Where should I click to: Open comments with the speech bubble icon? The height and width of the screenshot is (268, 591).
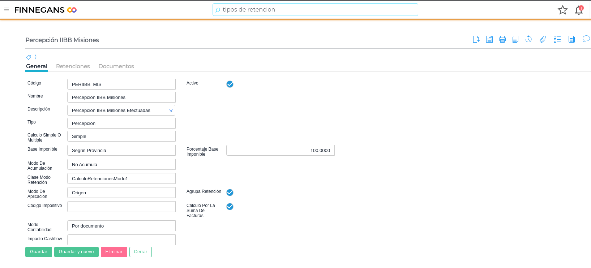(x=586, y=39)
